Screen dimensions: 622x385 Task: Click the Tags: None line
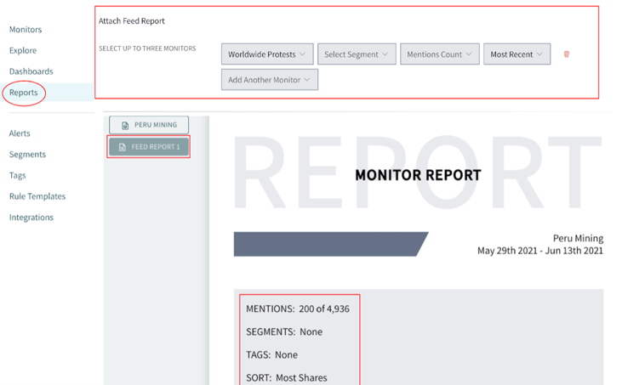(271, 355)
